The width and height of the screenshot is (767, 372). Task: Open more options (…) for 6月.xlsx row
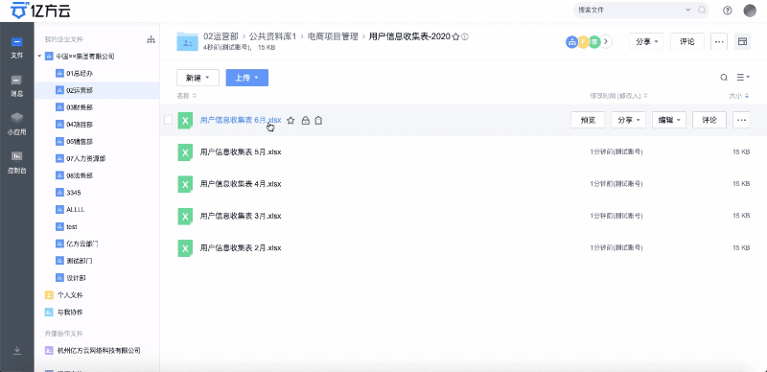coord(741,120)
